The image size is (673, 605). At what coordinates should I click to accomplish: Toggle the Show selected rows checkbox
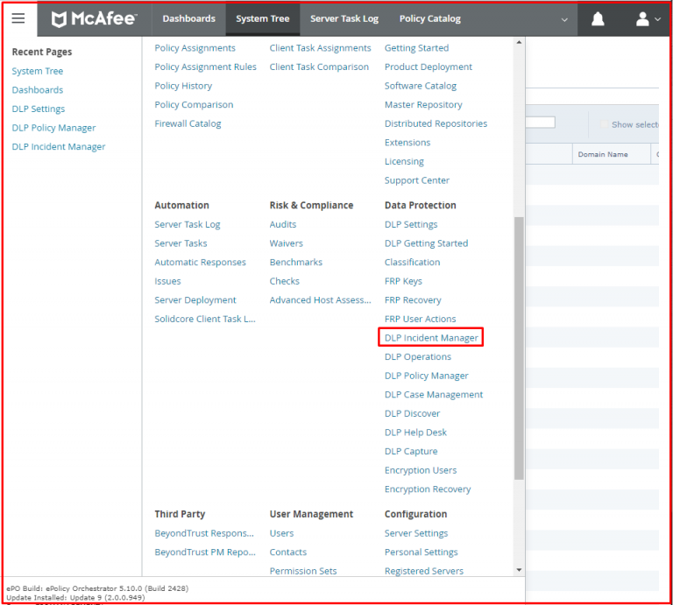point(604,124)
